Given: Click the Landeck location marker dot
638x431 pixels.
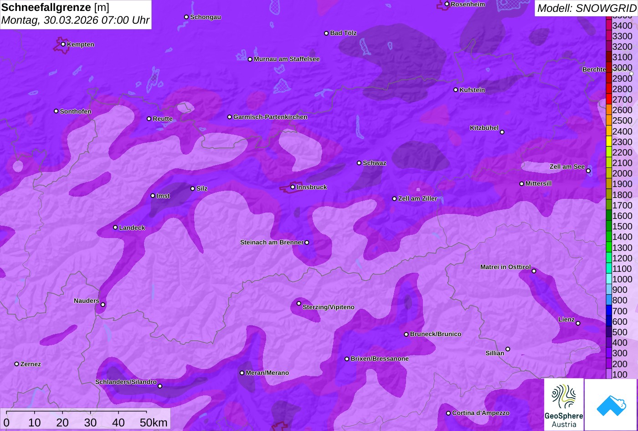Looking at the screenshot, I should click(x=115, y=227).
